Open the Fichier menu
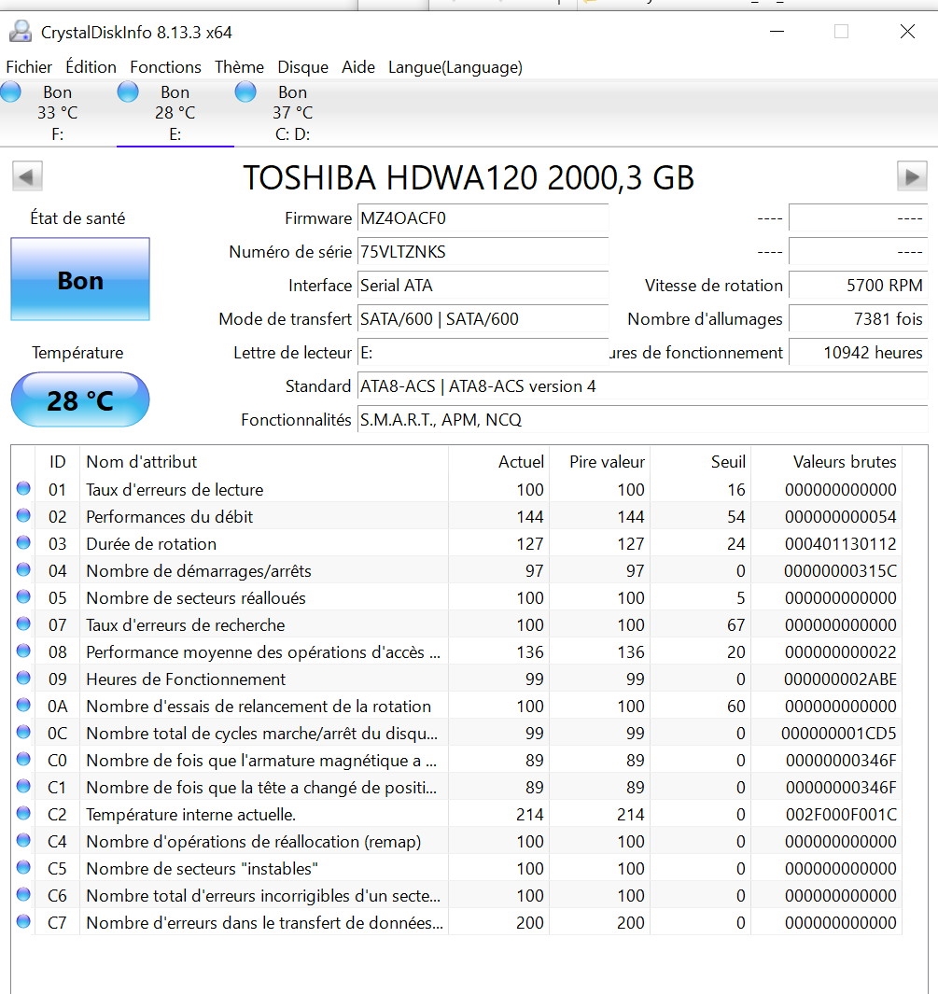 click(x=29, y=67)
